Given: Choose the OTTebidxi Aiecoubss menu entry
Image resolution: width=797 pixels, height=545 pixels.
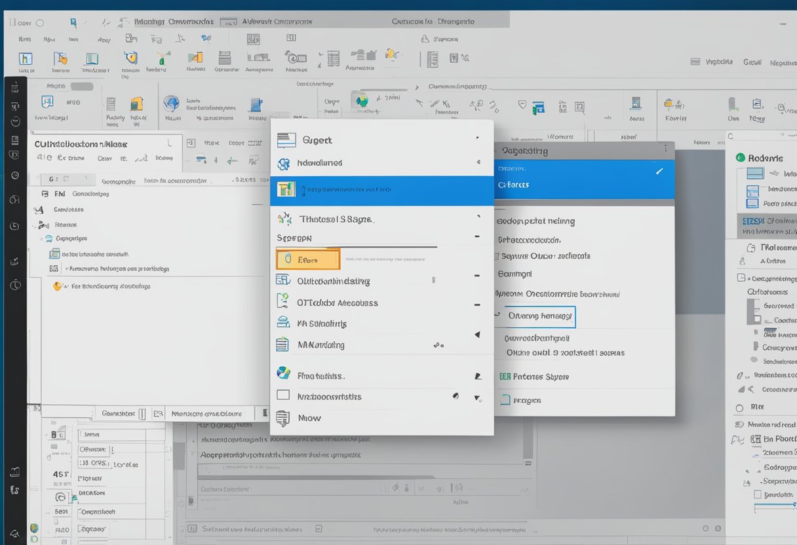Looking at the screenshot, I should [337, 303].
